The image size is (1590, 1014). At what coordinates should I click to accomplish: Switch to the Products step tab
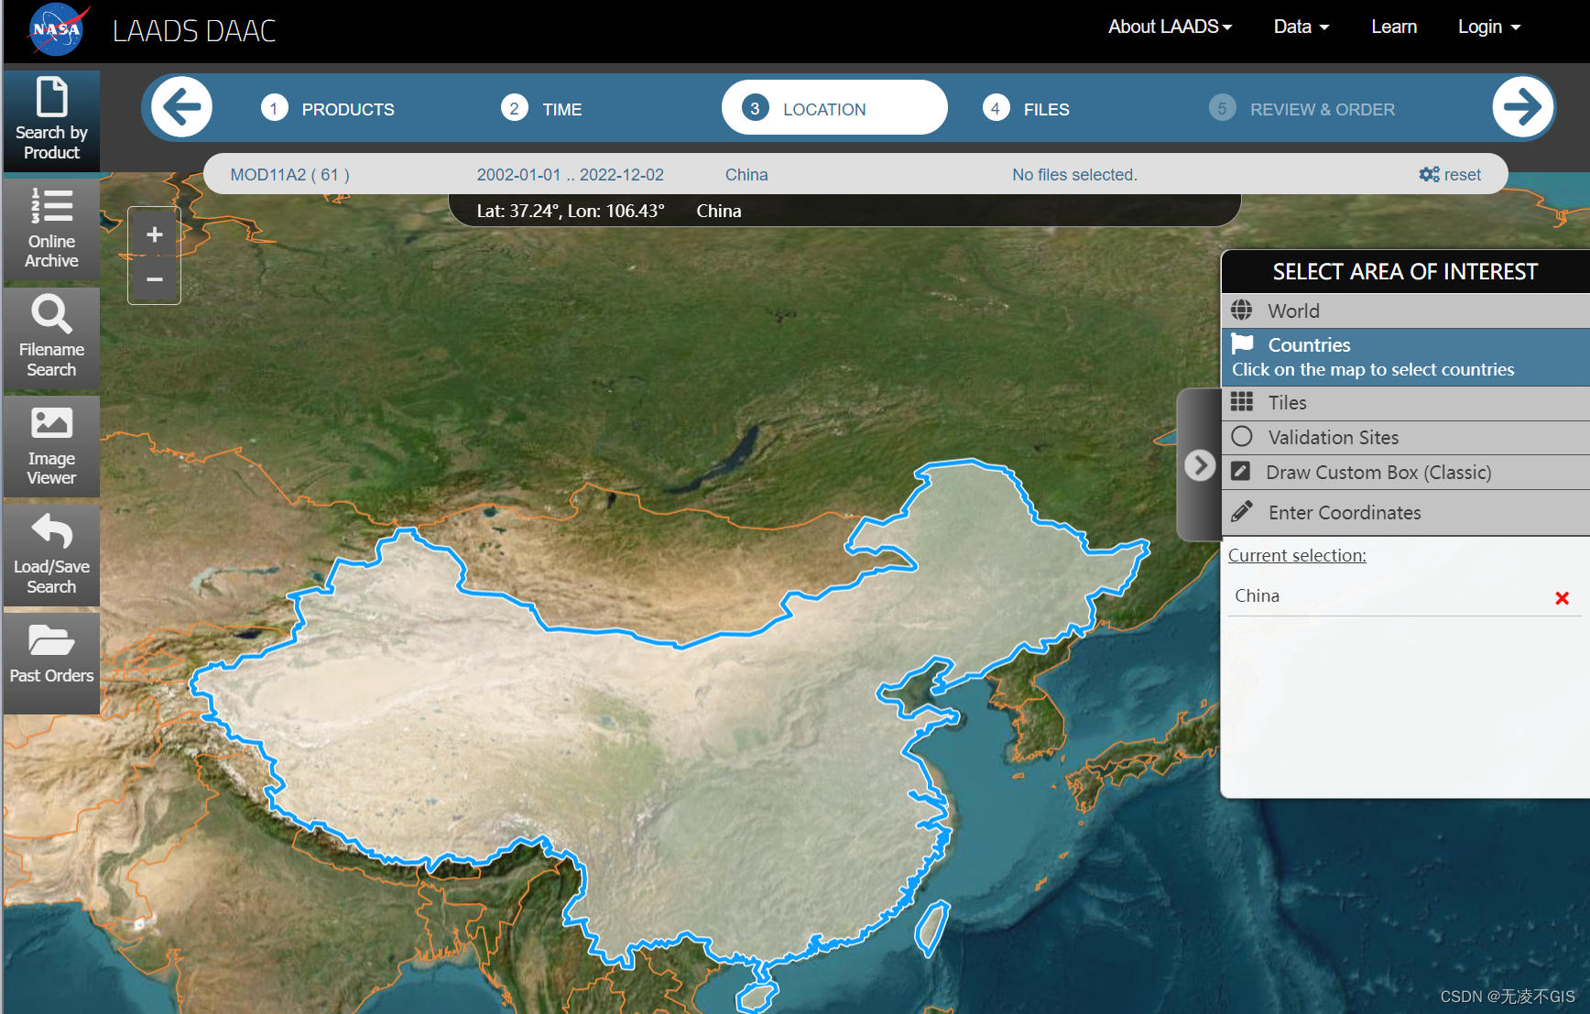pyautogui.click(x=328, y=109)
